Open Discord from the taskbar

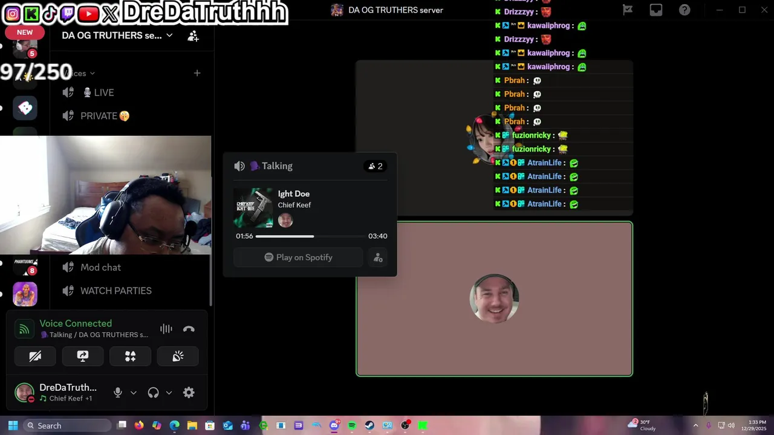click(x=334, y=426)
